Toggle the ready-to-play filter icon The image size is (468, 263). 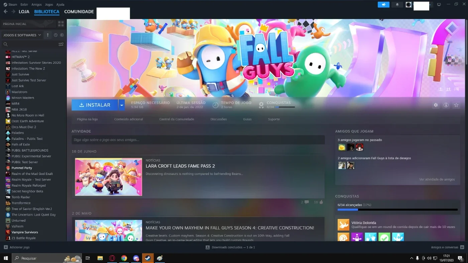pos(62,35)
